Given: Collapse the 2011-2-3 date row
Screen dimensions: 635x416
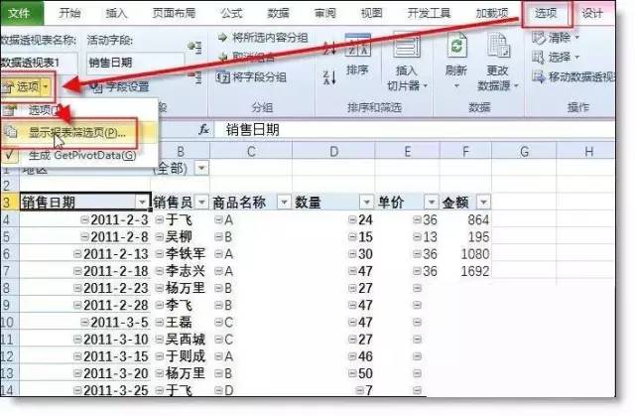Looking at the screenshot, I should pyautogui.click(x=84, y=220).
